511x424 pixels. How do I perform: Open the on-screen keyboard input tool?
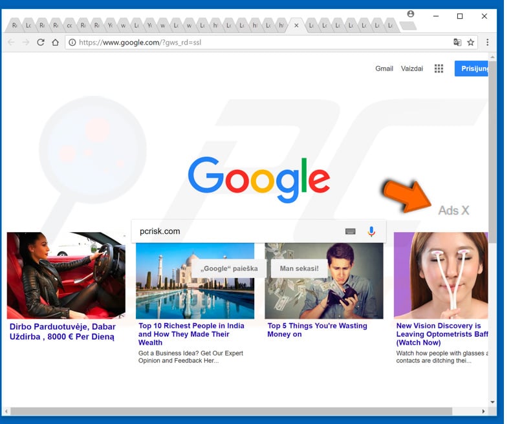351,231
